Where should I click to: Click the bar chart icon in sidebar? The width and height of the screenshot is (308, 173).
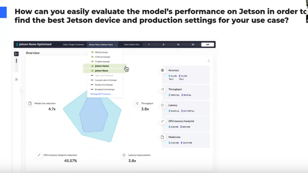pos(16,79)
